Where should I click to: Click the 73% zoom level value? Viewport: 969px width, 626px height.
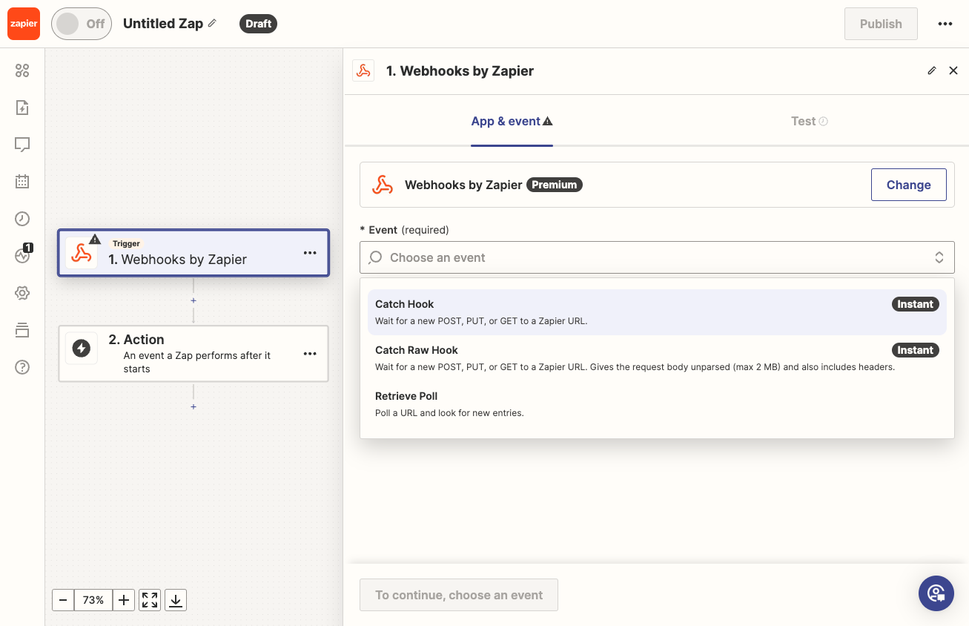(93, 600)
